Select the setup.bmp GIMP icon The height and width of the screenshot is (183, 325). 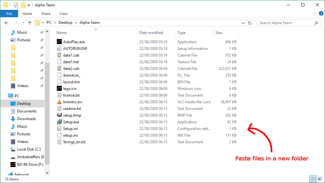[59, 115]
